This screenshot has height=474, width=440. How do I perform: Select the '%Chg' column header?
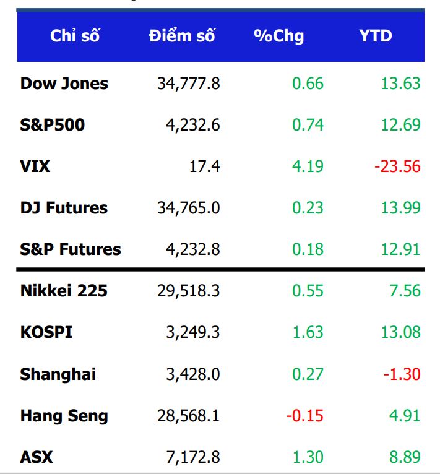(279, 36)
